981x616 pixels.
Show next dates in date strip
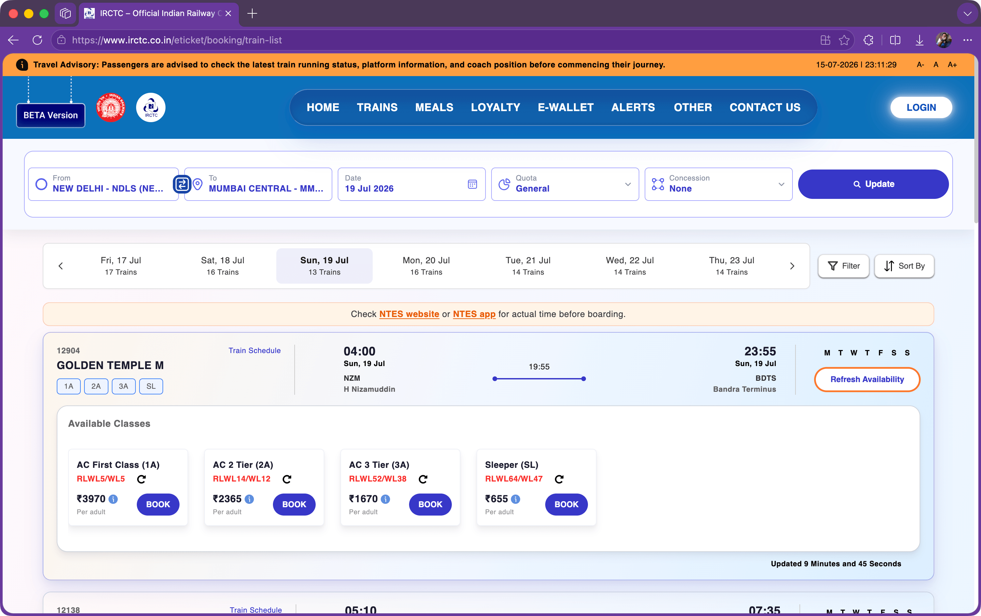(792, 266)
